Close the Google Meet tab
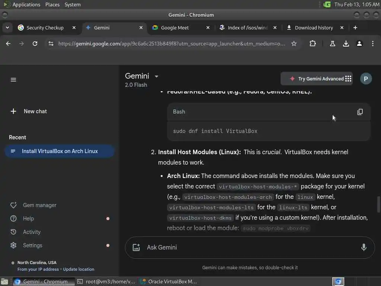This screenshot has height=286, width=381. pos(208,28)
